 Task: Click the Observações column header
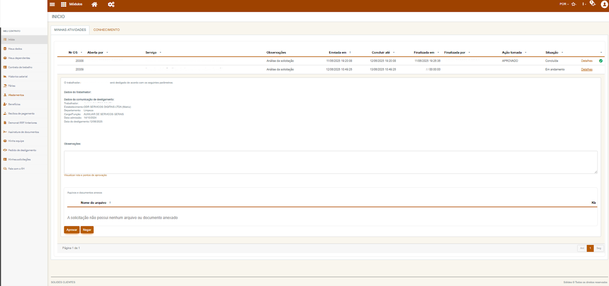276,53
